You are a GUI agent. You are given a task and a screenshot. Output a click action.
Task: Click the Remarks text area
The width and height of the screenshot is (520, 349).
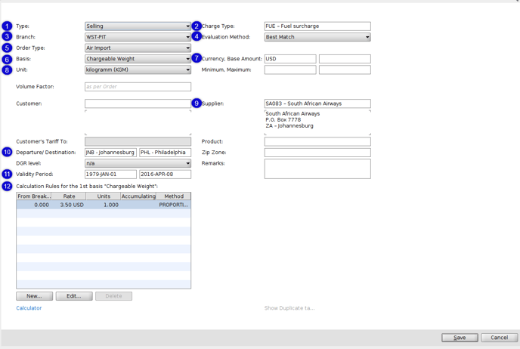(317, 169)
